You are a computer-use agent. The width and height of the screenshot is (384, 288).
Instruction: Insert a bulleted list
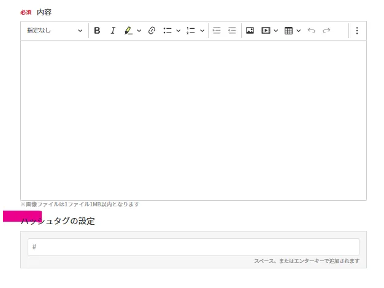coord(167,31)
